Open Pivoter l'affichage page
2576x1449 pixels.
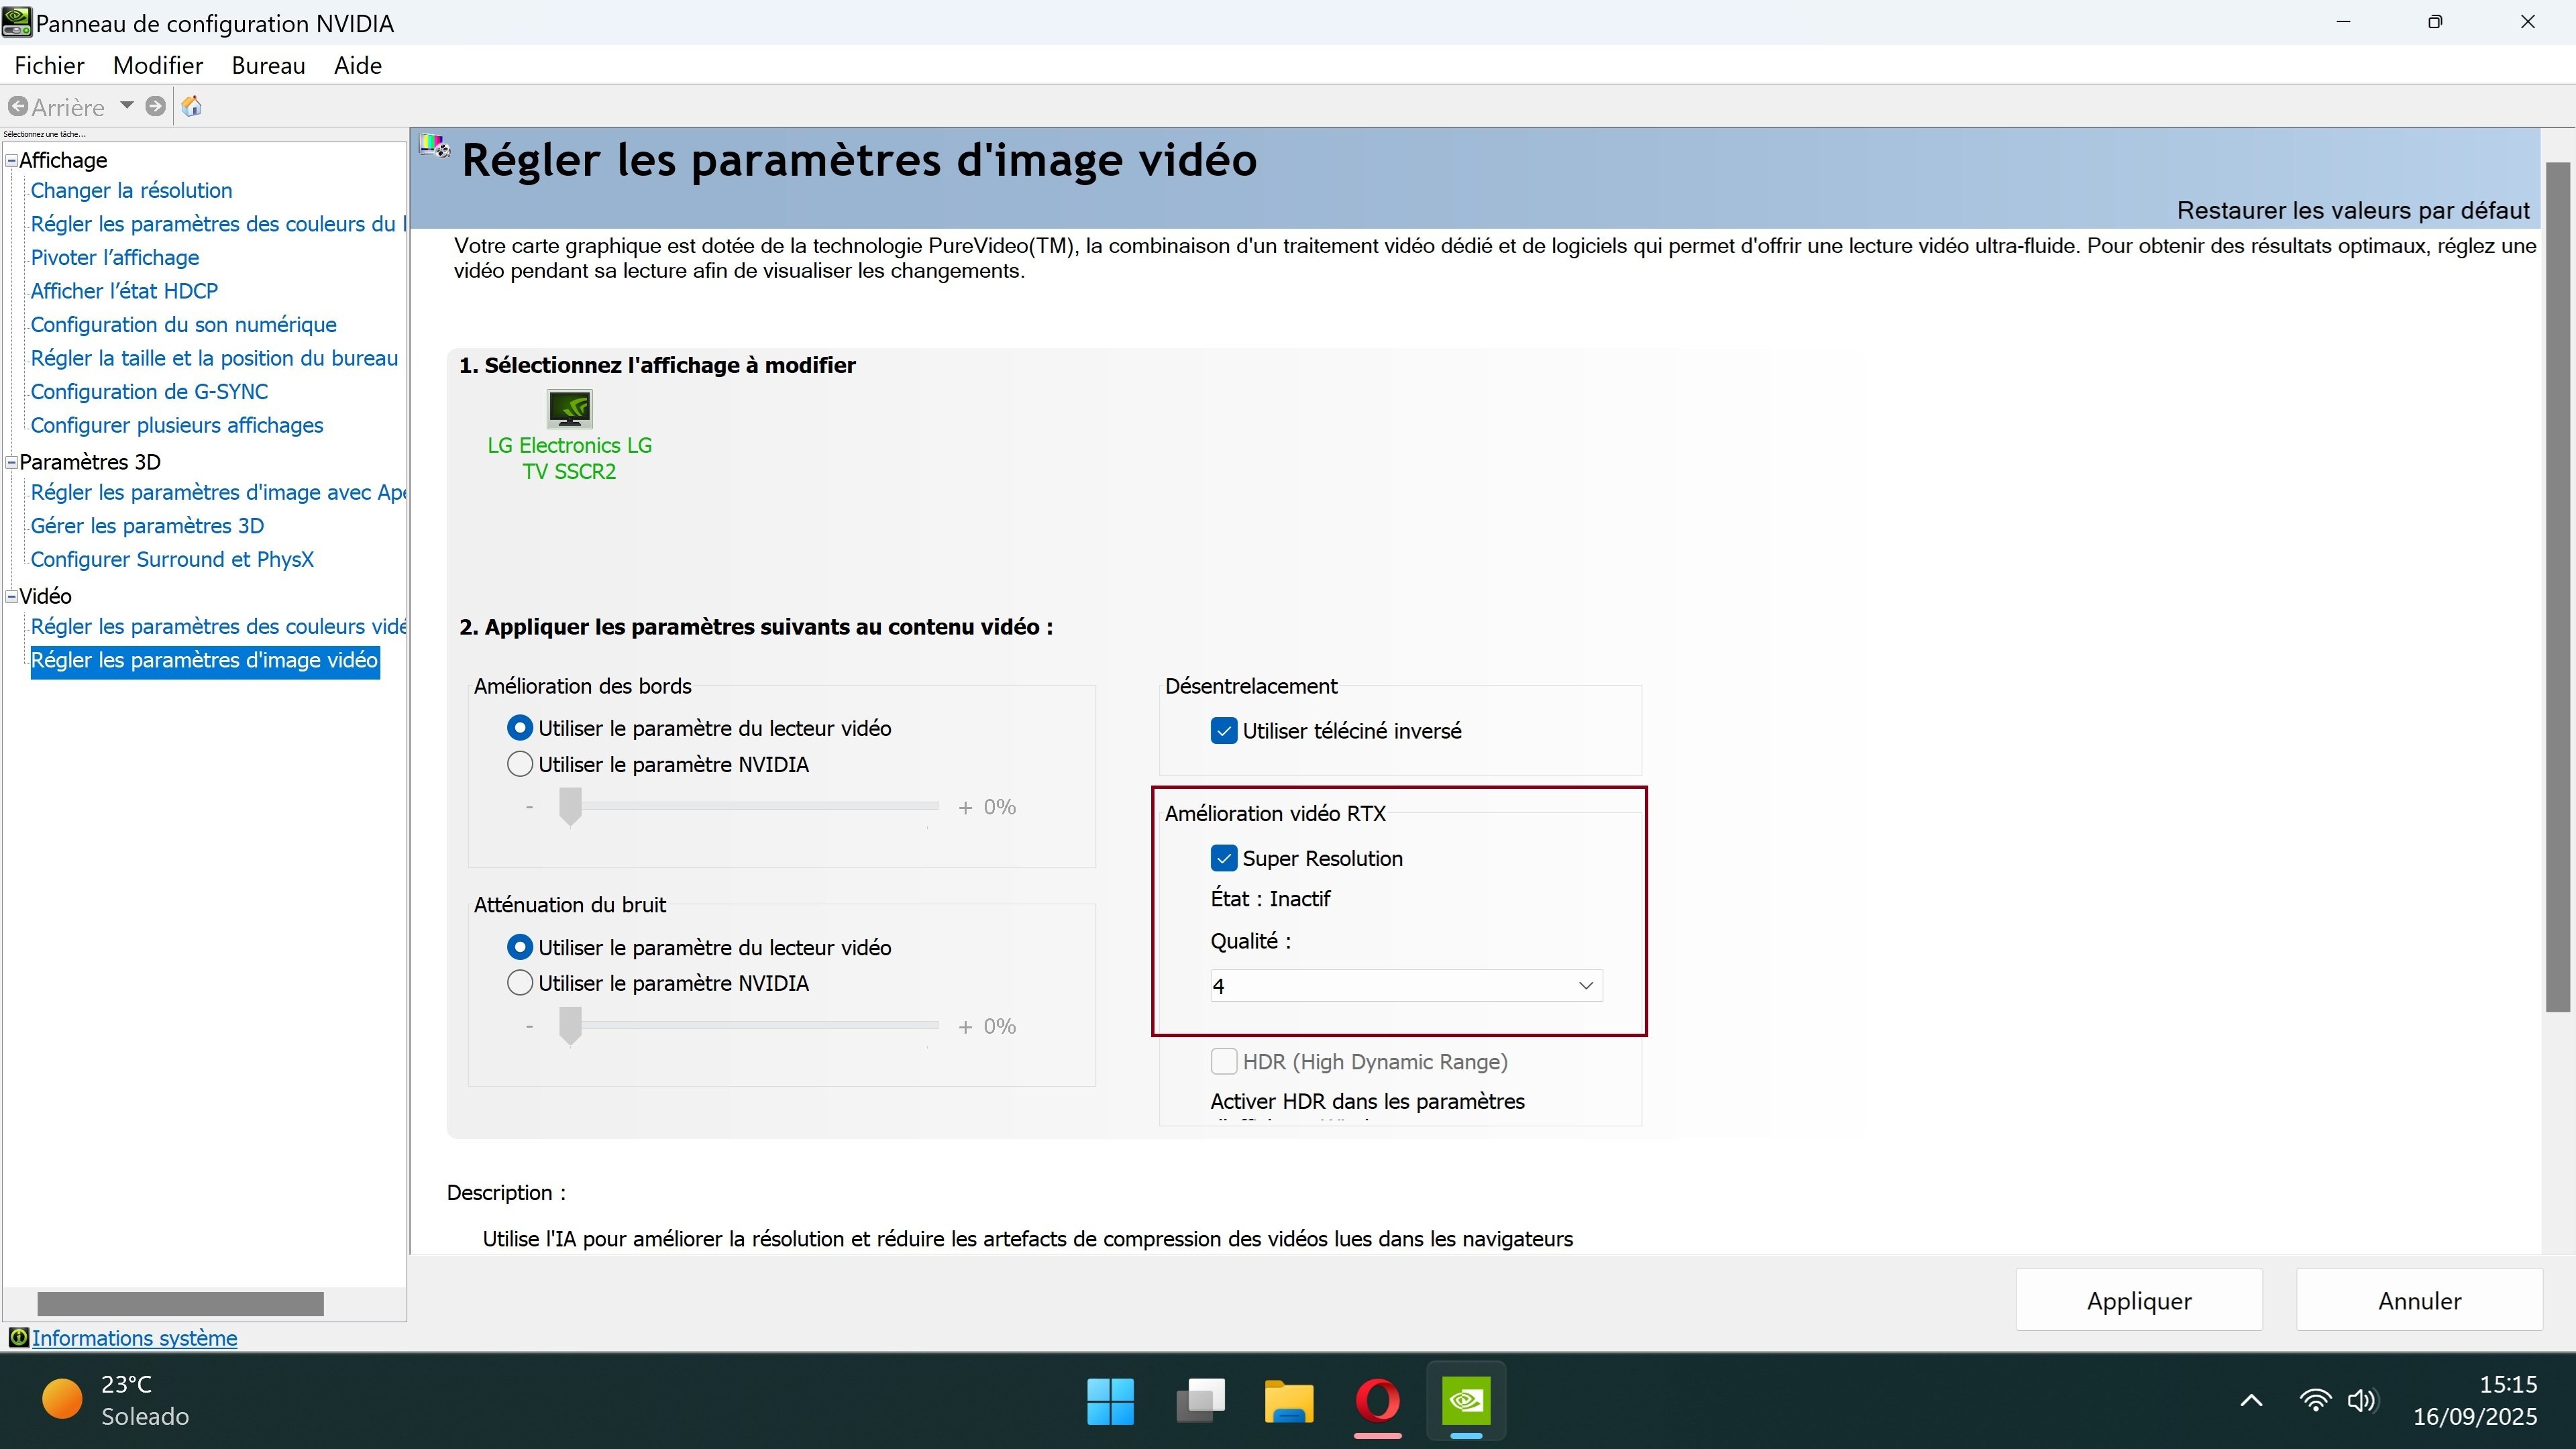pos(115,257)
